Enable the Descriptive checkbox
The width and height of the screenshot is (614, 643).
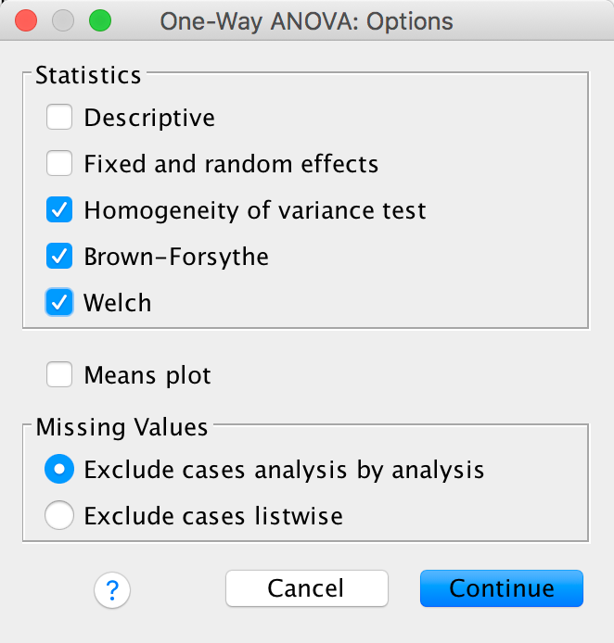pos(60,118)
